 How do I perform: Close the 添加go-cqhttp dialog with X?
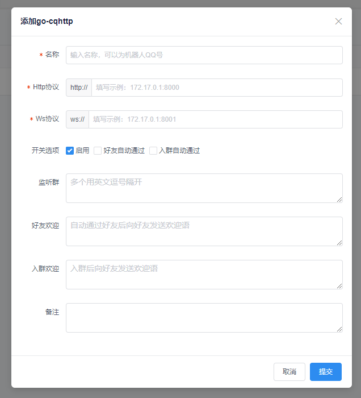[x=338, y=22]
